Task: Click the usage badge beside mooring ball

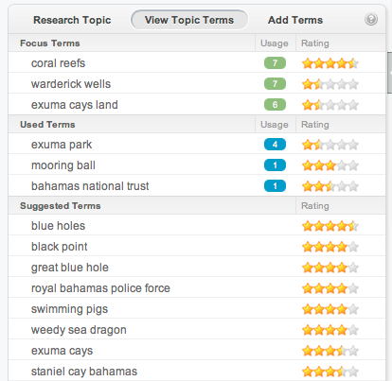Action: coord(275,165)
